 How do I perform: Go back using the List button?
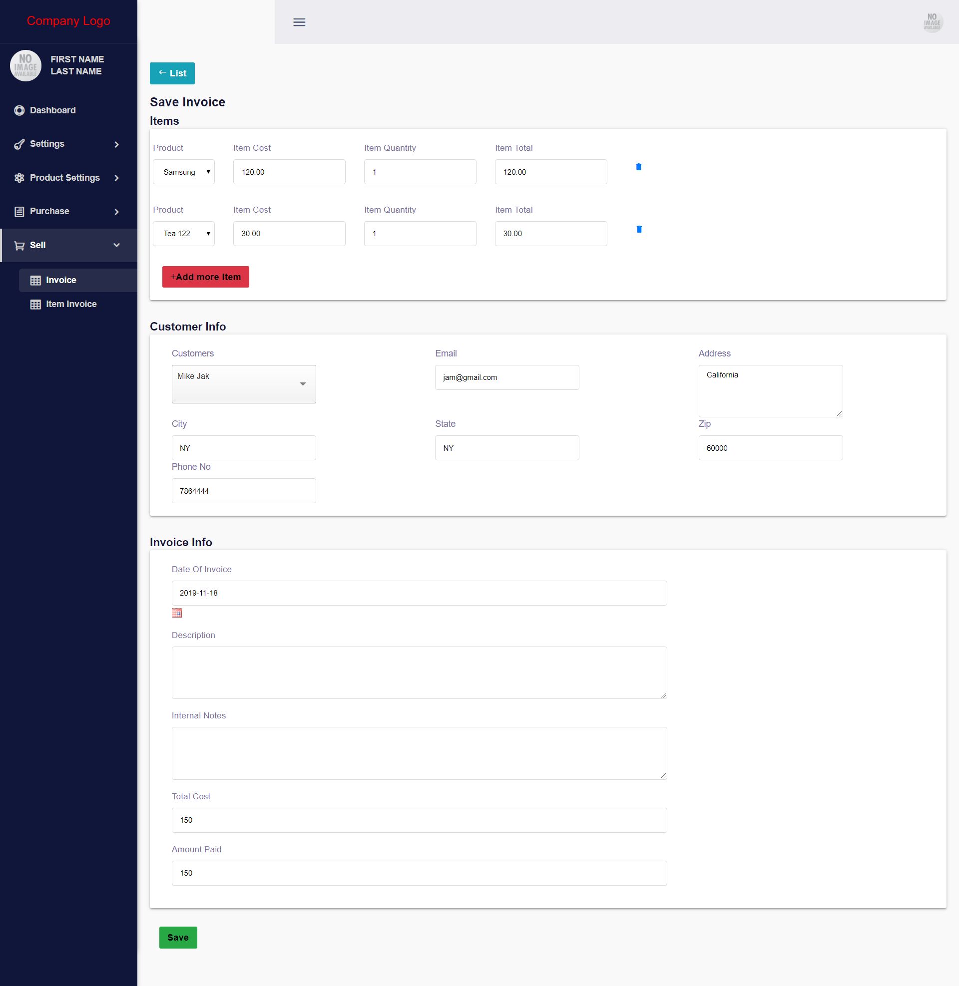pos(172,73)
